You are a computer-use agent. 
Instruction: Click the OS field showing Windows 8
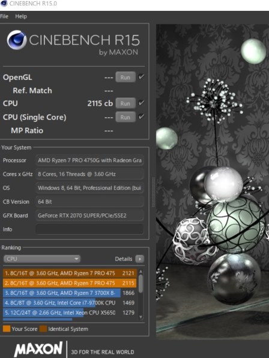point(89,188)
